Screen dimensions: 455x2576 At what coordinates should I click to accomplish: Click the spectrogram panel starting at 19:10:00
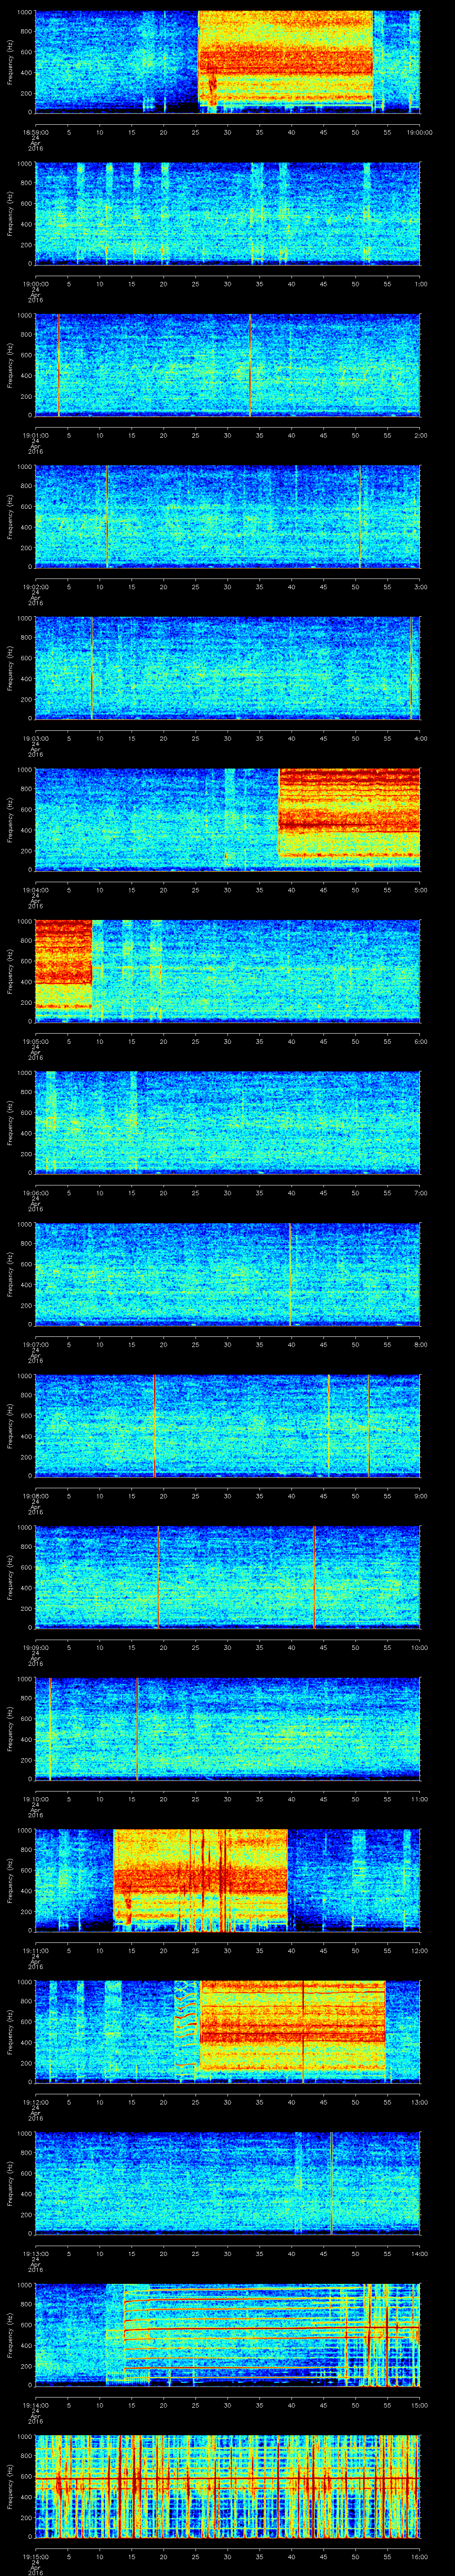tap(227, 1728)
